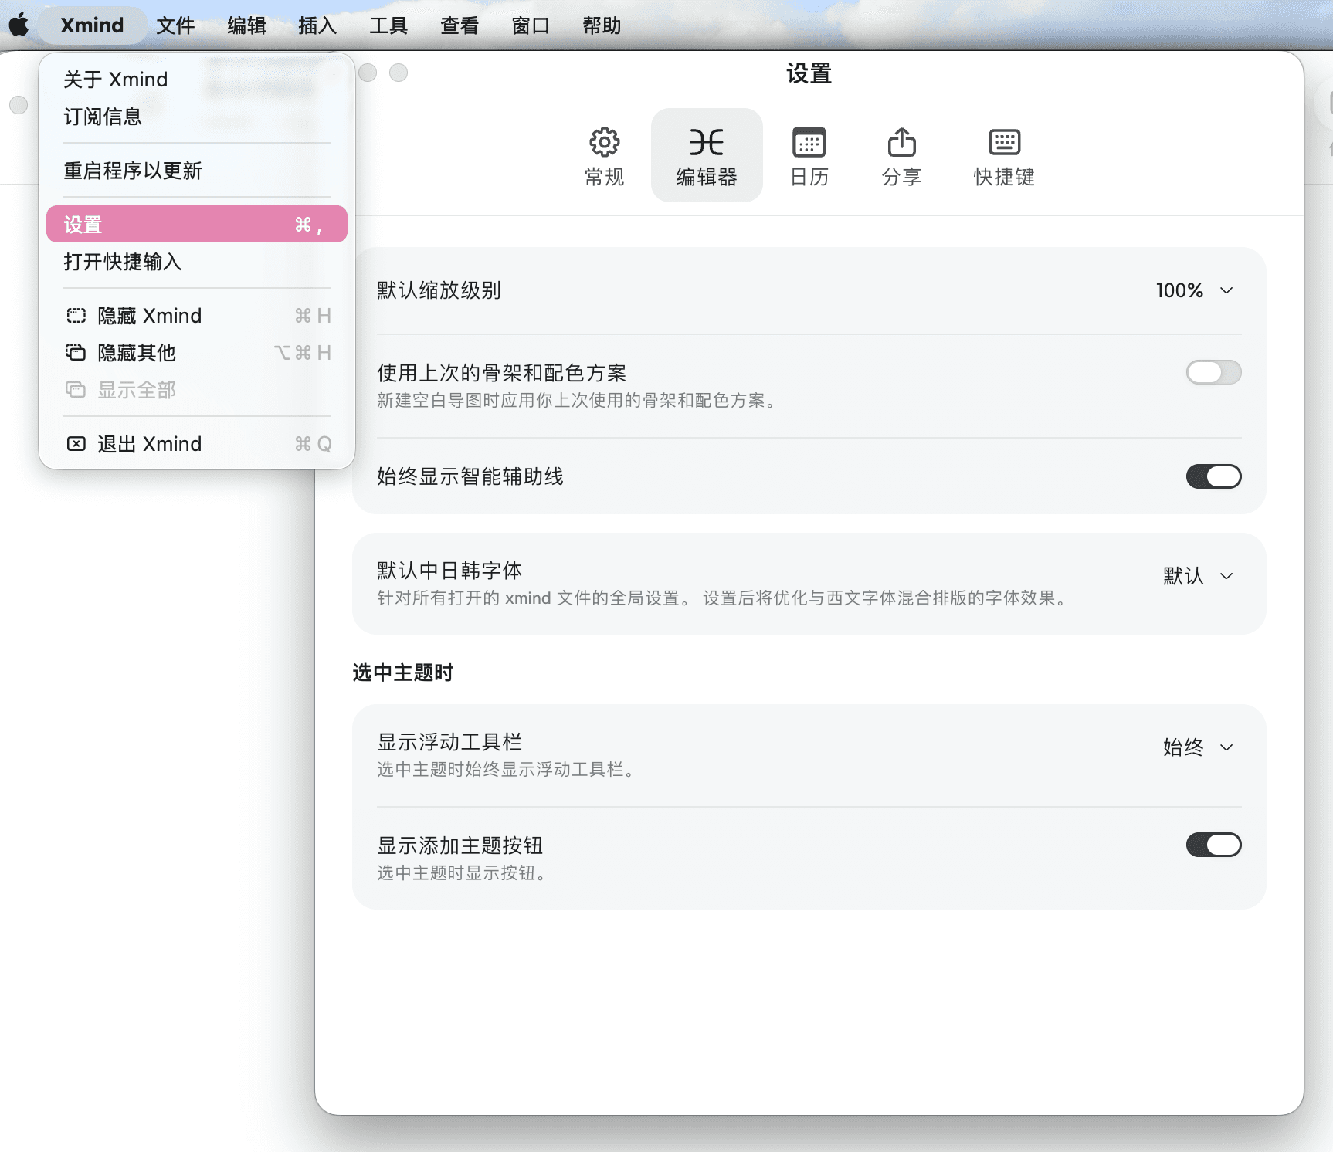Click the 设置 window title
The width and height of the screenshot is (1333, 1152).
click(x=809, y=74)
